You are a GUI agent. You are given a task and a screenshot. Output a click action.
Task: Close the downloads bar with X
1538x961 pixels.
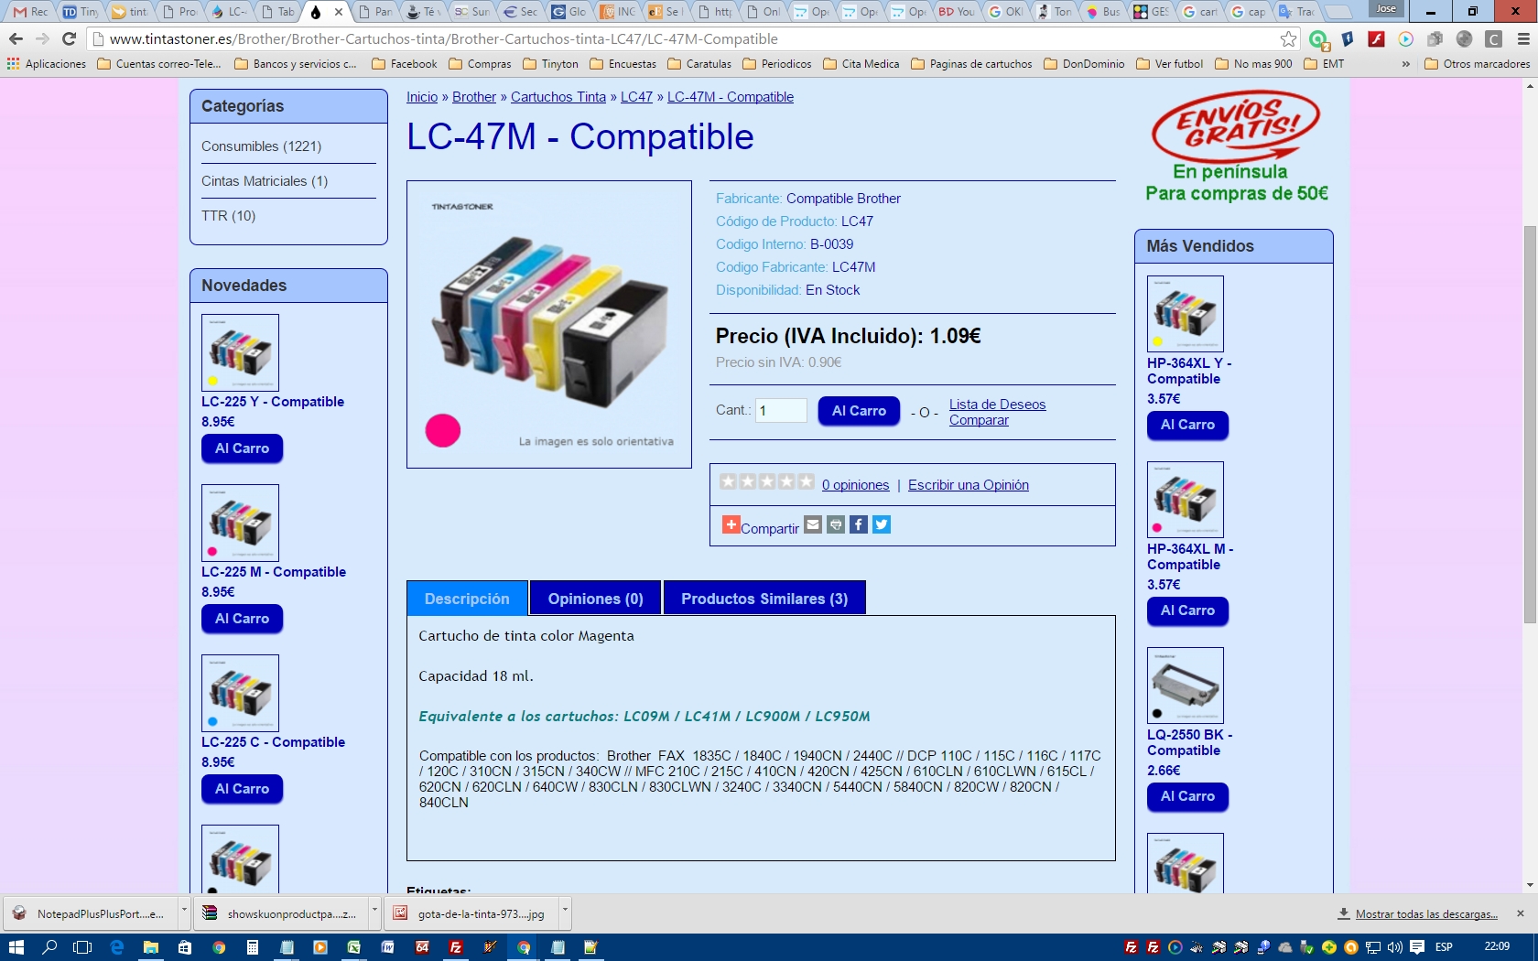click(1521, 913)
